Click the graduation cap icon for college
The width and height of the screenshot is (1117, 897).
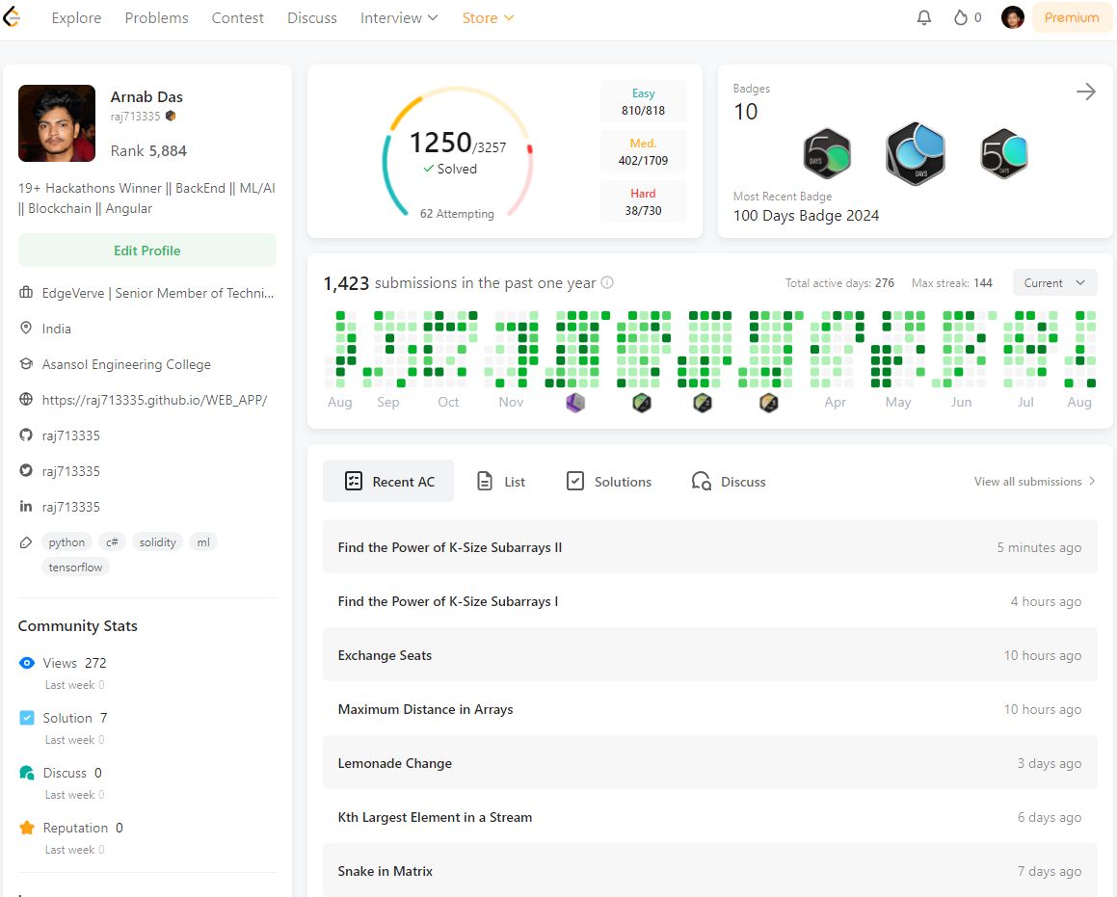point(26,364)
